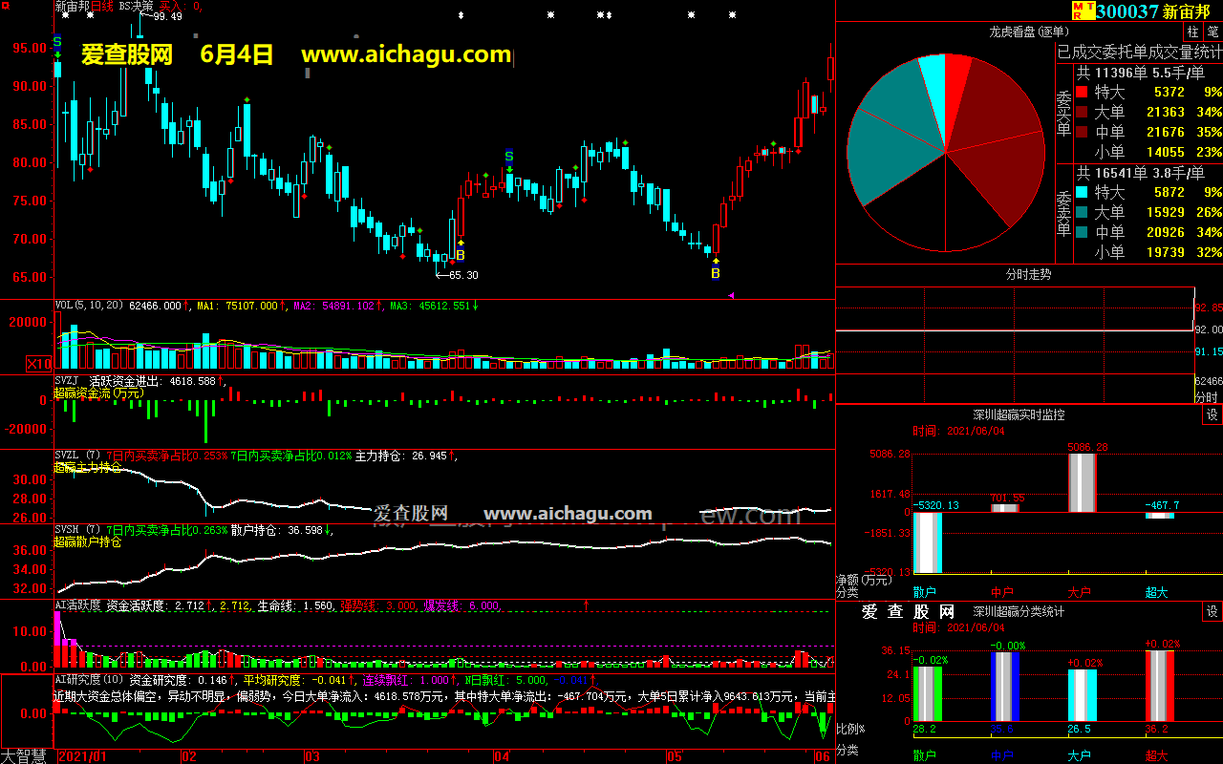Click the magenta triangle marker below price chart
1223x764 pixels.
(731, 296)
